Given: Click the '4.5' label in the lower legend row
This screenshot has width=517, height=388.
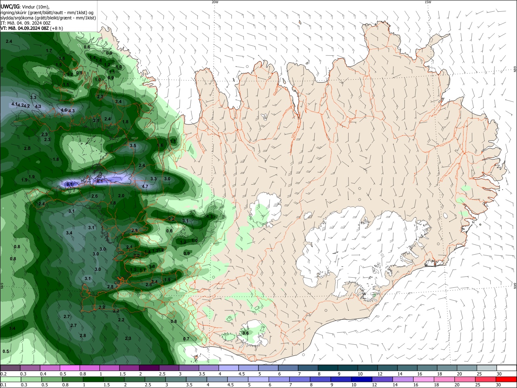Looking at the screenshot, I should (x=231, y=385).
